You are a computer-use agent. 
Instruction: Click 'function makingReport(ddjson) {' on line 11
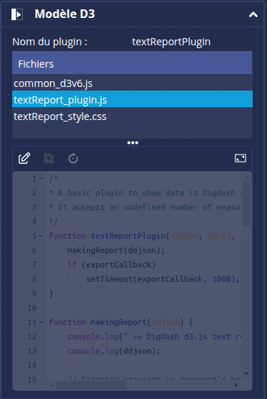(121, 322)
